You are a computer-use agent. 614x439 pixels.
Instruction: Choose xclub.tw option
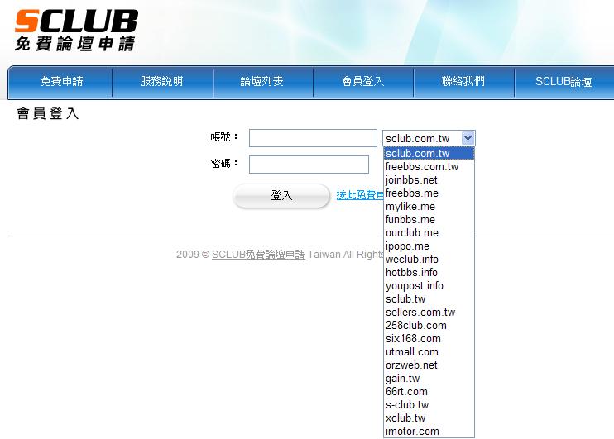[429, 418]
